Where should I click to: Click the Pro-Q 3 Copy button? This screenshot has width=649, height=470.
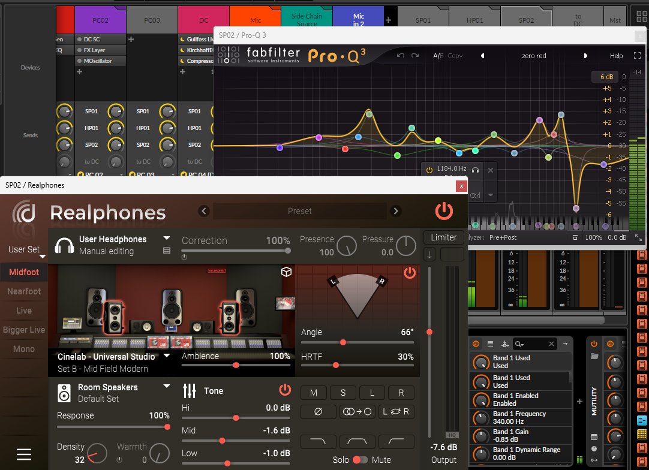[455, 55]
